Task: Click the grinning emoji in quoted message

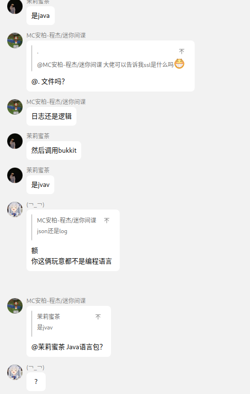Action: pos(179,64)
